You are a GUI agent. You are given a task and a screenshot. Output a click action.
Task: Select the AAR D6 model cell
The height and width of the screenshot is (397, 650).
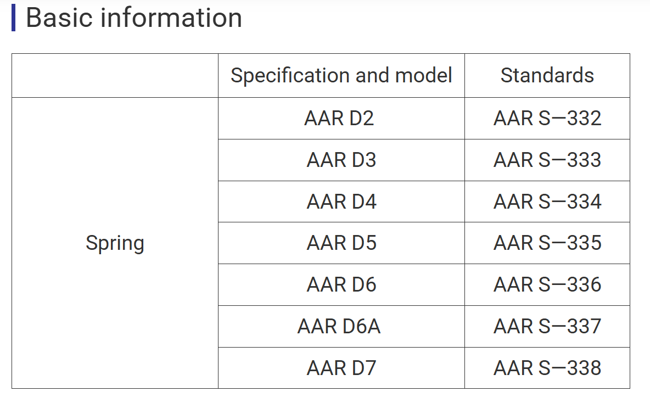[x=341, y=284]
